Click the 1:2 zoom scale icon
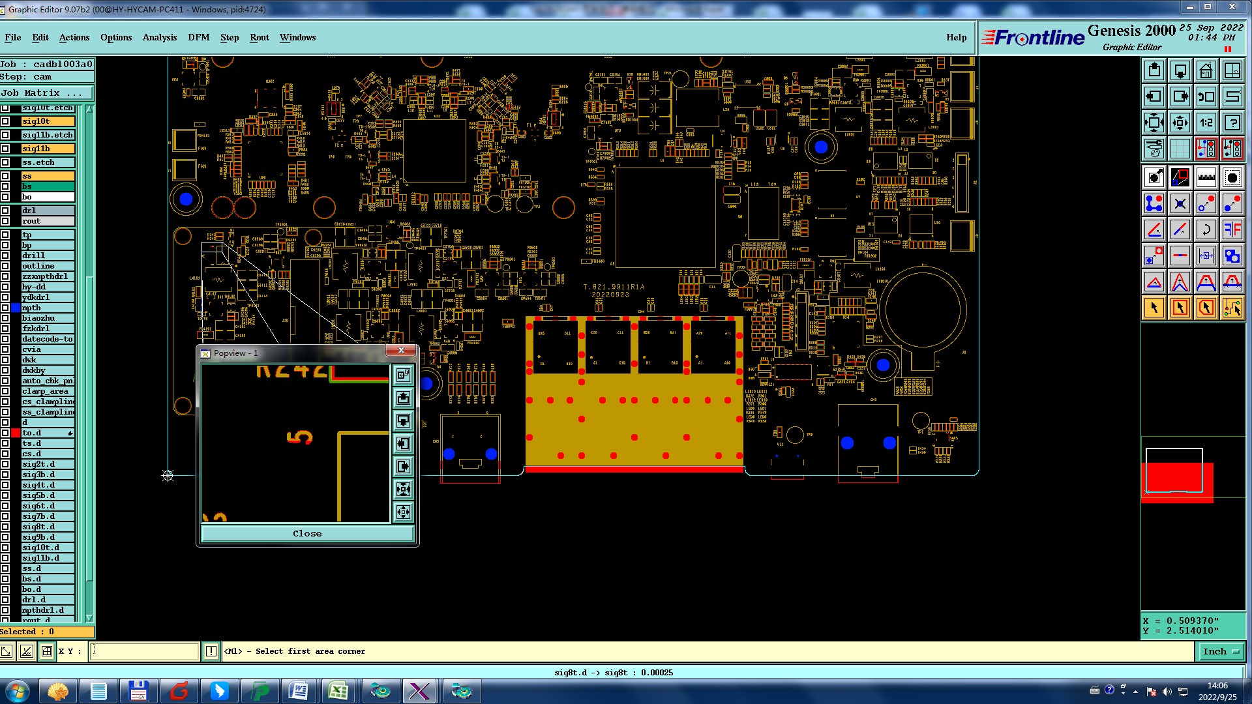The height and width of the screenshot is (704, 1252). [1206, 123]
